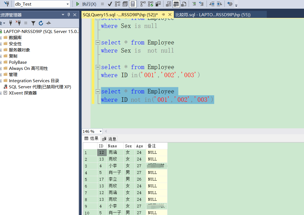Switch output to Results to File
304x215 pixels.
tap(184, 4)
